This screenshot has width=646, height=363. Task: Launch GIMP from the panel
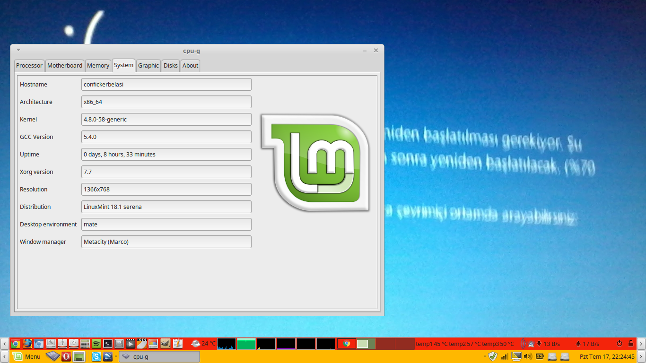(x=166, y=344)
